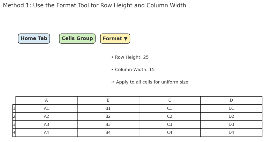Click cell A4
This screenshot has height=142, width=265.
click(47, 132)
